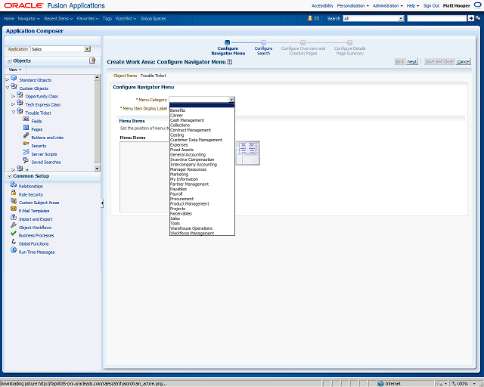Click the Fields icon under Trouble Ticket
Viewport: 484px width, 387px height.
click(26, 119)
